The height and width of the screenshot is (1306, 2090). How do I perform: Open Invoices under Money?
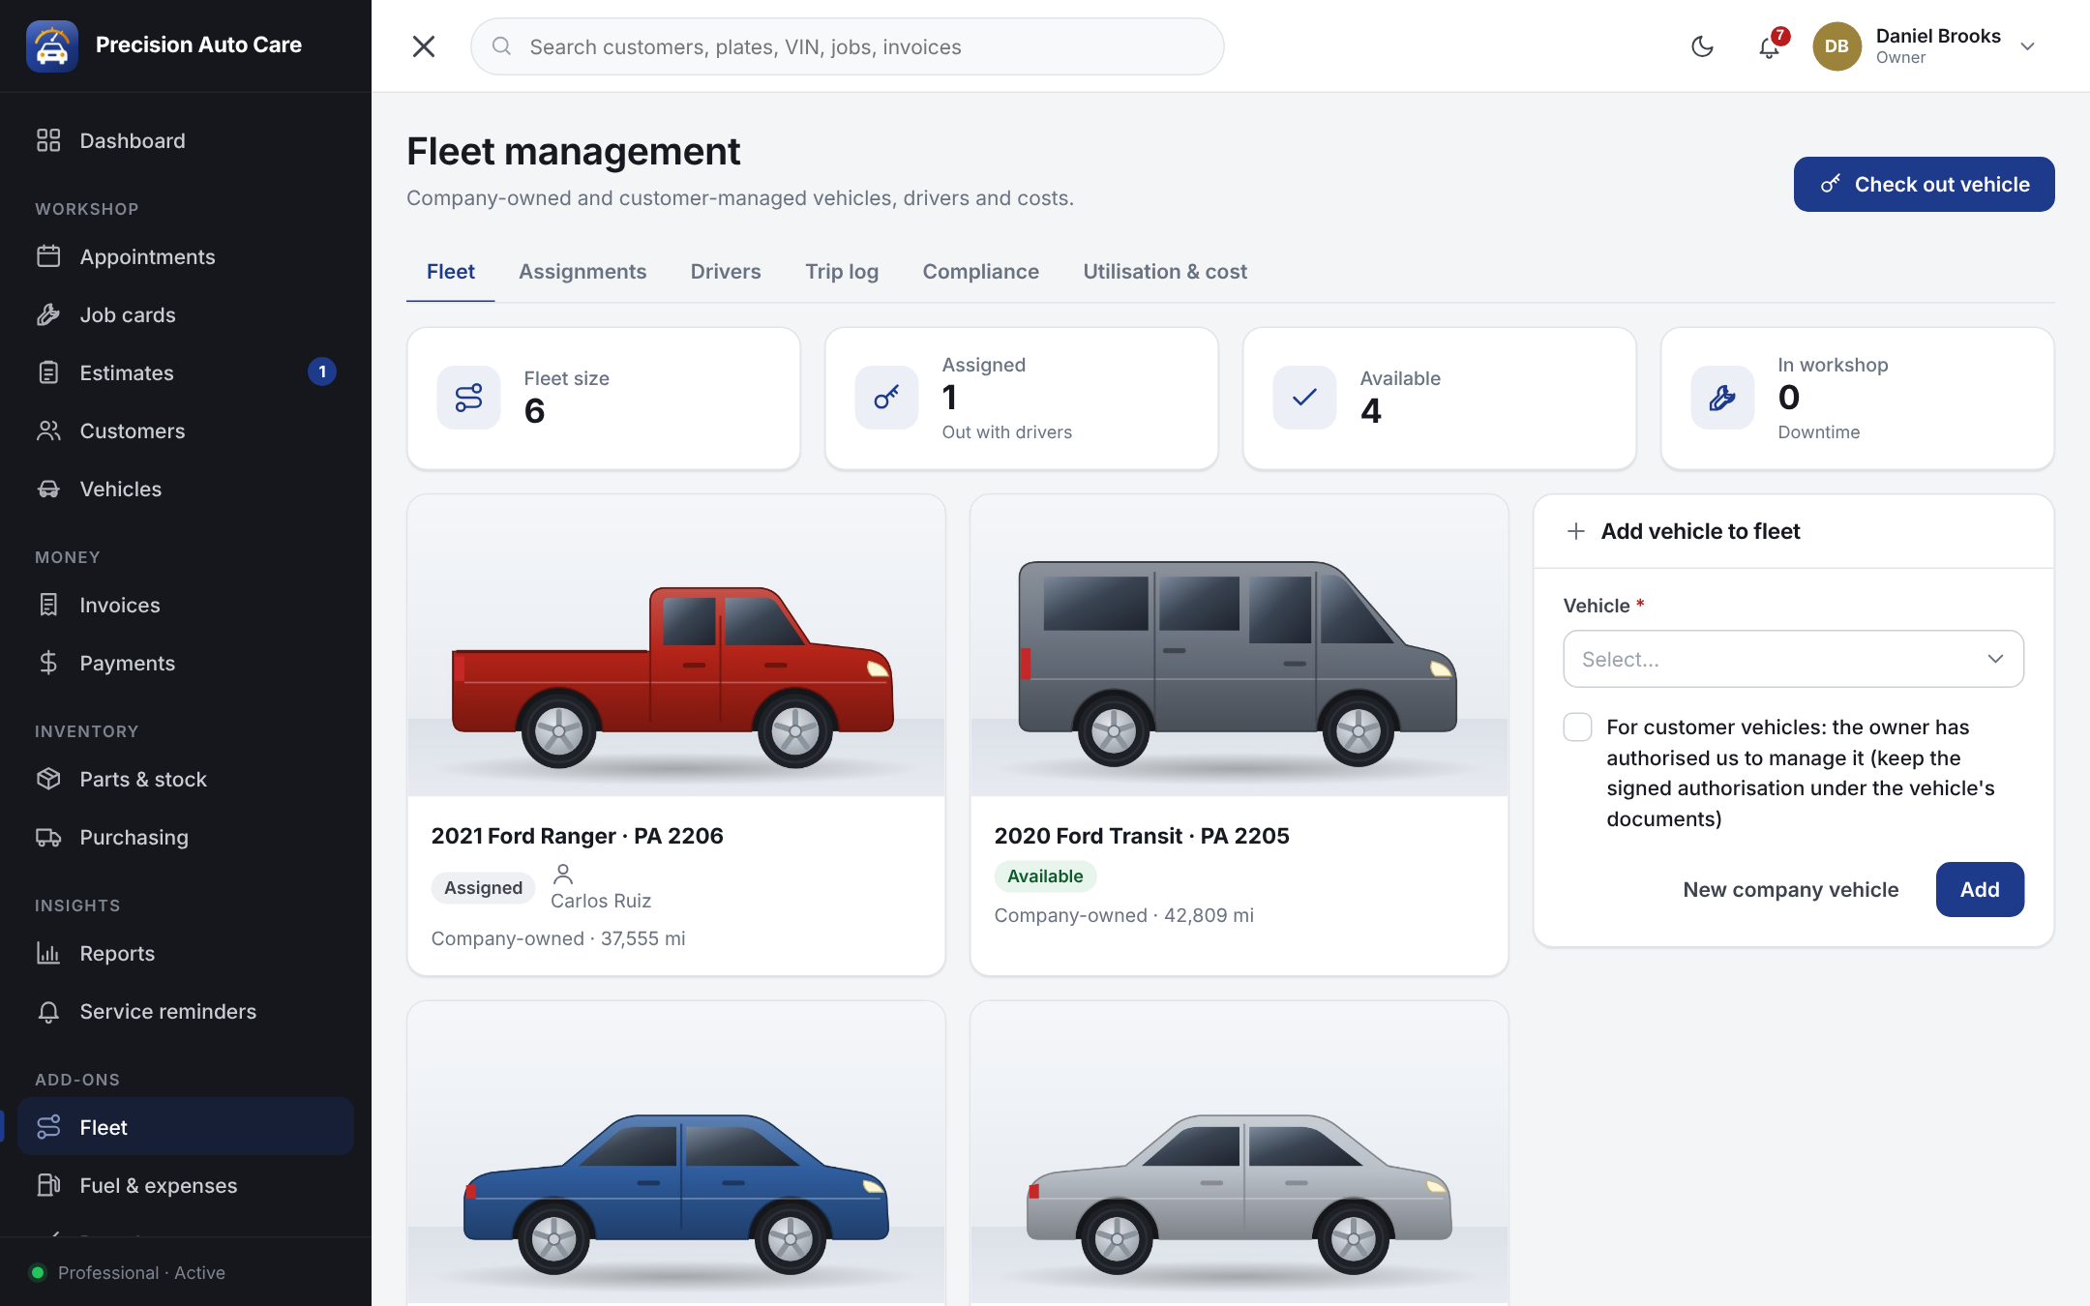click(186, 605)
